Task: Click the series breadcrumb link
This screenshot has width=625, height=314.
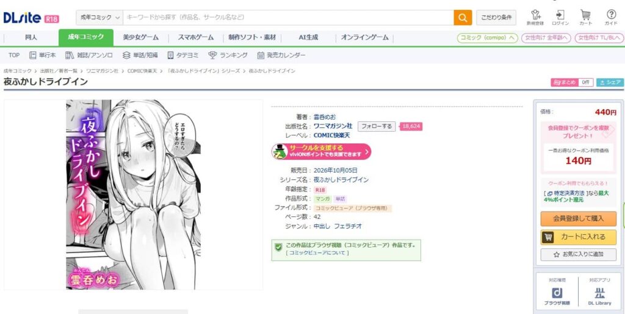Action: tap(204, 71)
